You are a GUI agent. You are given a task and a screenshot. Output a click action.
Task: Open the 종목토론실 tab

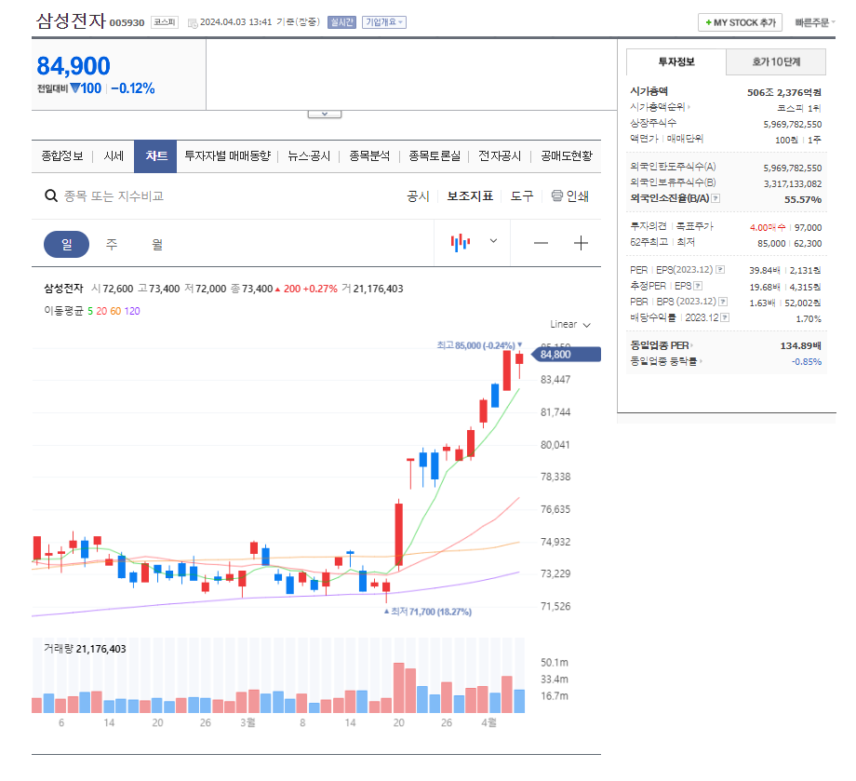pos(435,156)
